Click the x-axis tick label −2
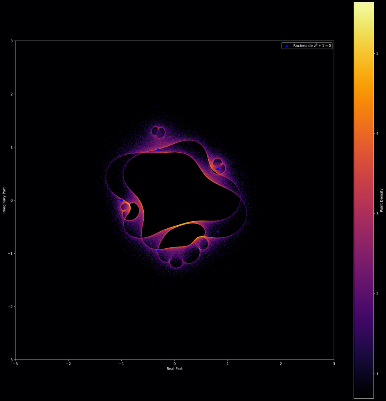Viewport: 386px width, 401px height. (68, 364)
